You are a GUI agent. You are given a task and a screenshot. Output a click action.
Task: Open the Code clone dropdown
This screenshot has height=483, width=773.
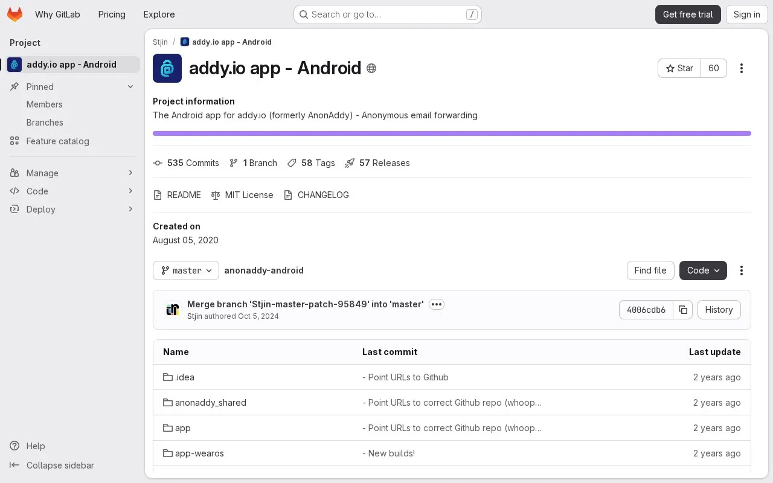[x=703, y=270]
